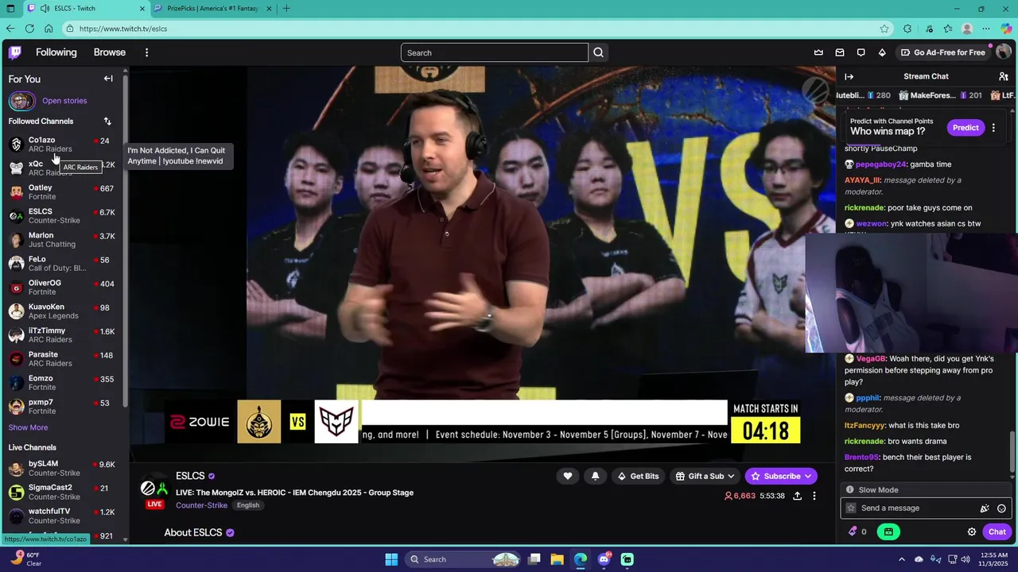1018x572 pixels.
Task: Click the Get Bits button below video
Action: tap(637, 476)
